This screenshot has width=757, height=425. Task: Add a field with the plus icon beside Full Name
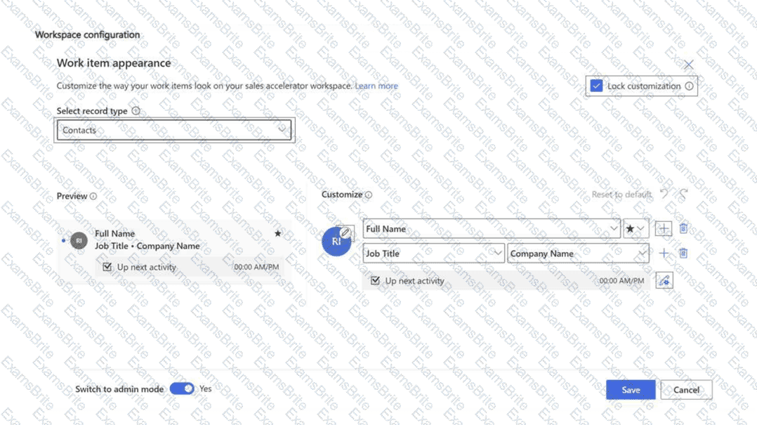[664, 228]
